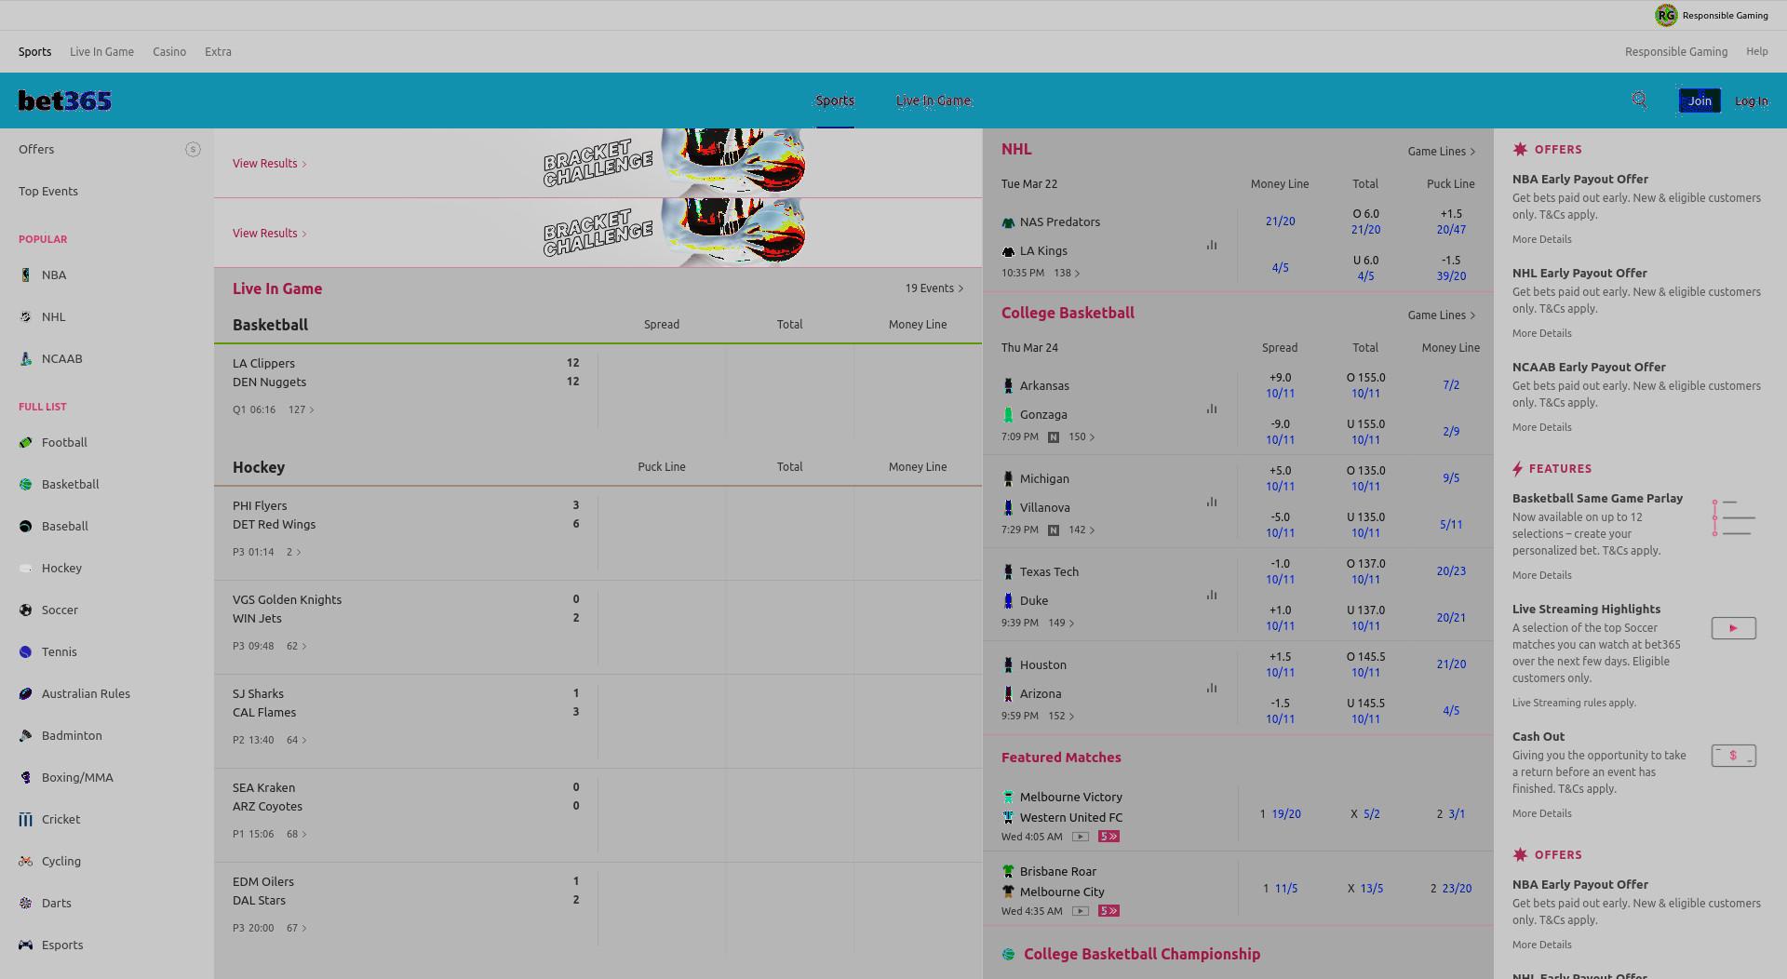Select Melbourne Victory win odds 19/20
This screenshot has width=1787, height=979.
point(1286,813)
